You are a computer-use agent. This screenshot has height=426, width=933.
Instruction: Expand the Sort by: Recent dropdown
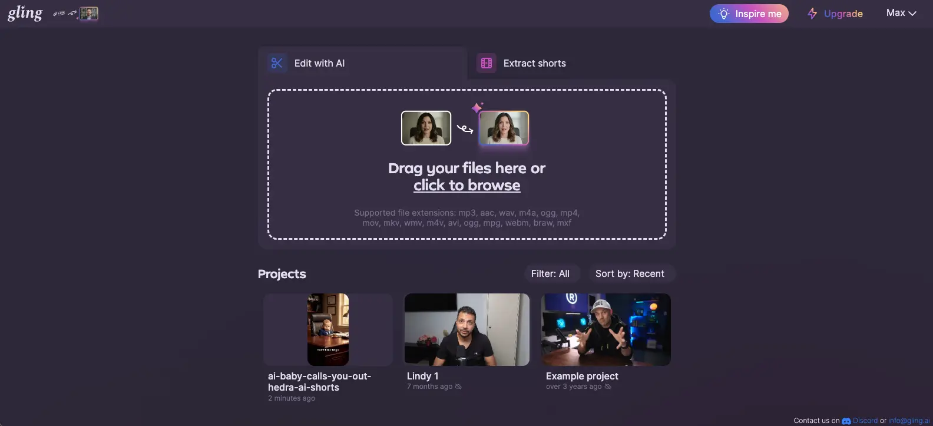pyautogui.click(x=630, y=273)
